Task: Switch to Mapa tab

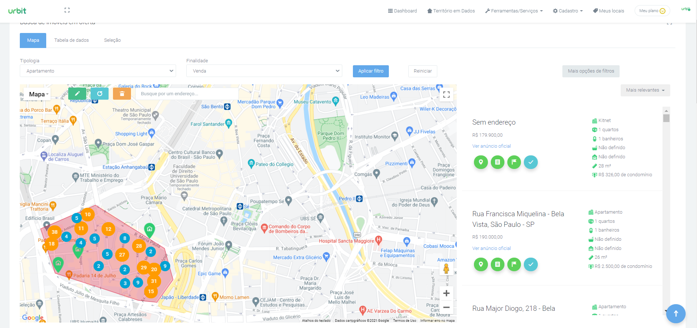Action: [33, 40]
